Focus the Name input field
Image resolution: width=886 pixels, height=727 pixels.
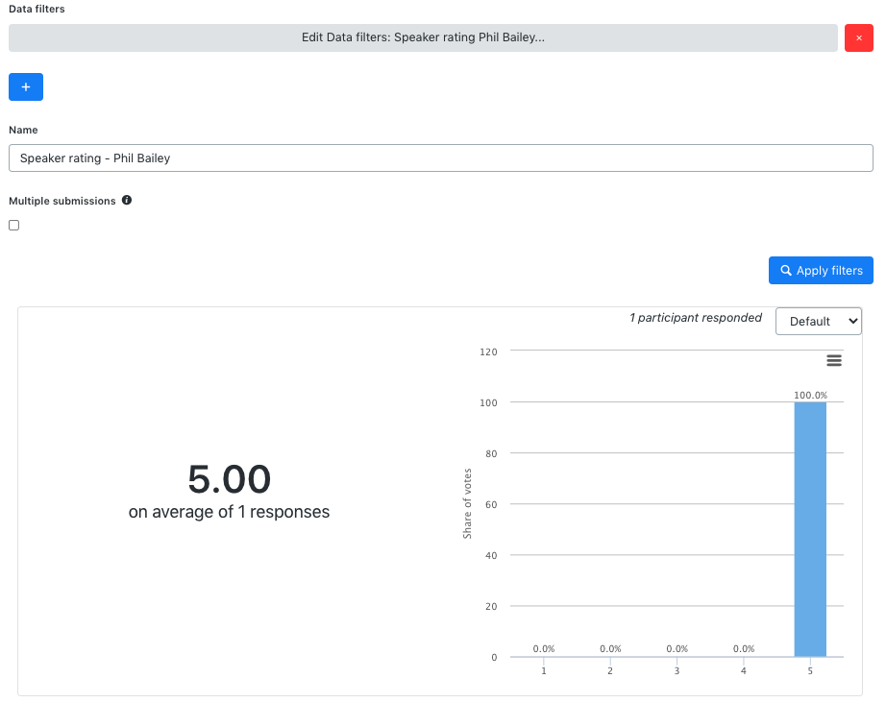tap(441, 158)
